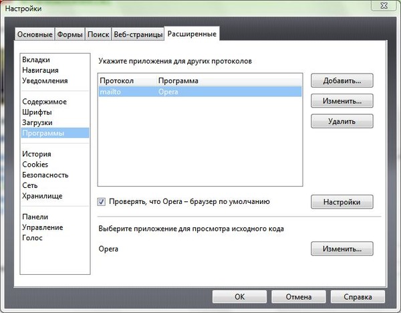Click Изменить... next to the protocol list

click(342, 101)
